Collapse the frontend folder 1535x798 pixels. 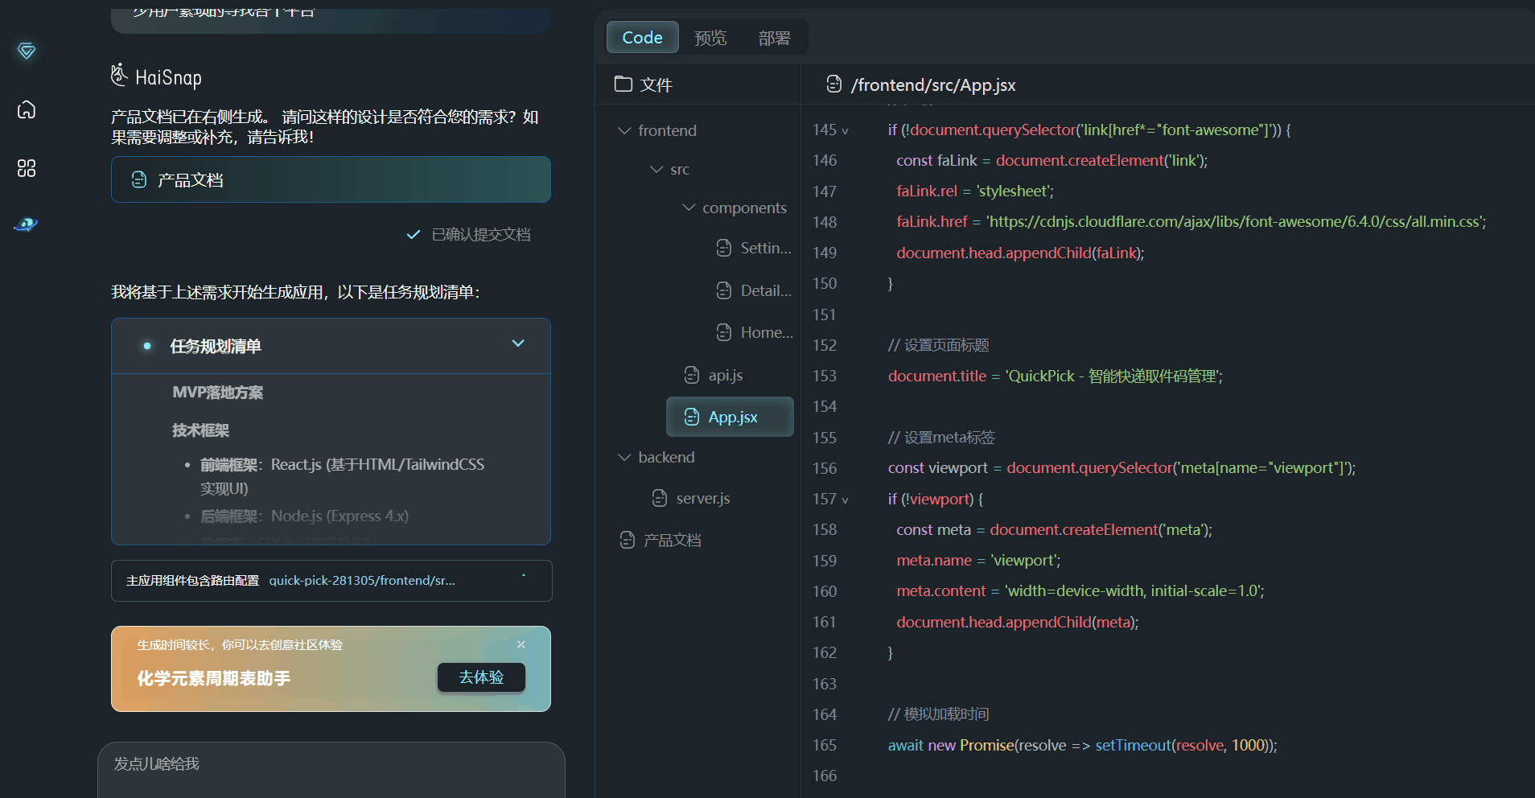tap(624, 130)
